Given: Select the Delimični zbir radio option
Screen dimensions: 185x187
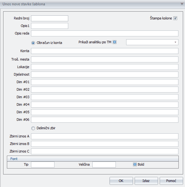Looking at the screenshot, I should [33, 128].
